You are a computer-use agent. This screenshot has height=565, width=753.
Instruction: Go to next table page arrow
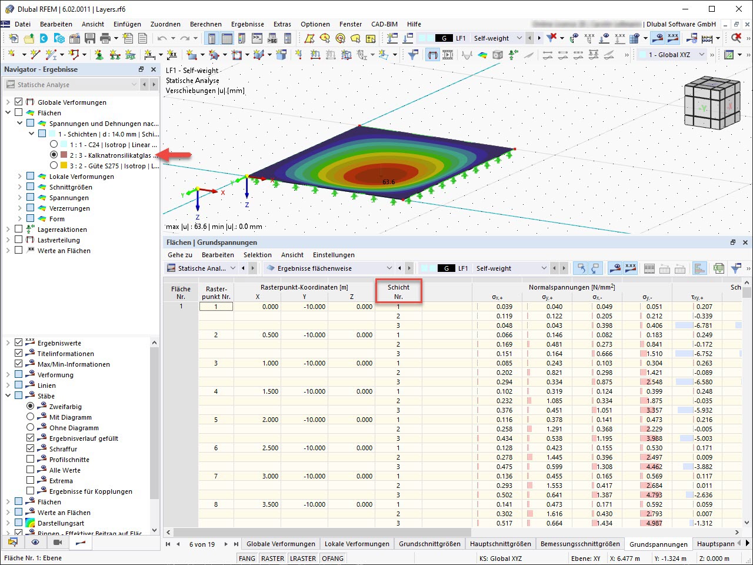point(226,544)
